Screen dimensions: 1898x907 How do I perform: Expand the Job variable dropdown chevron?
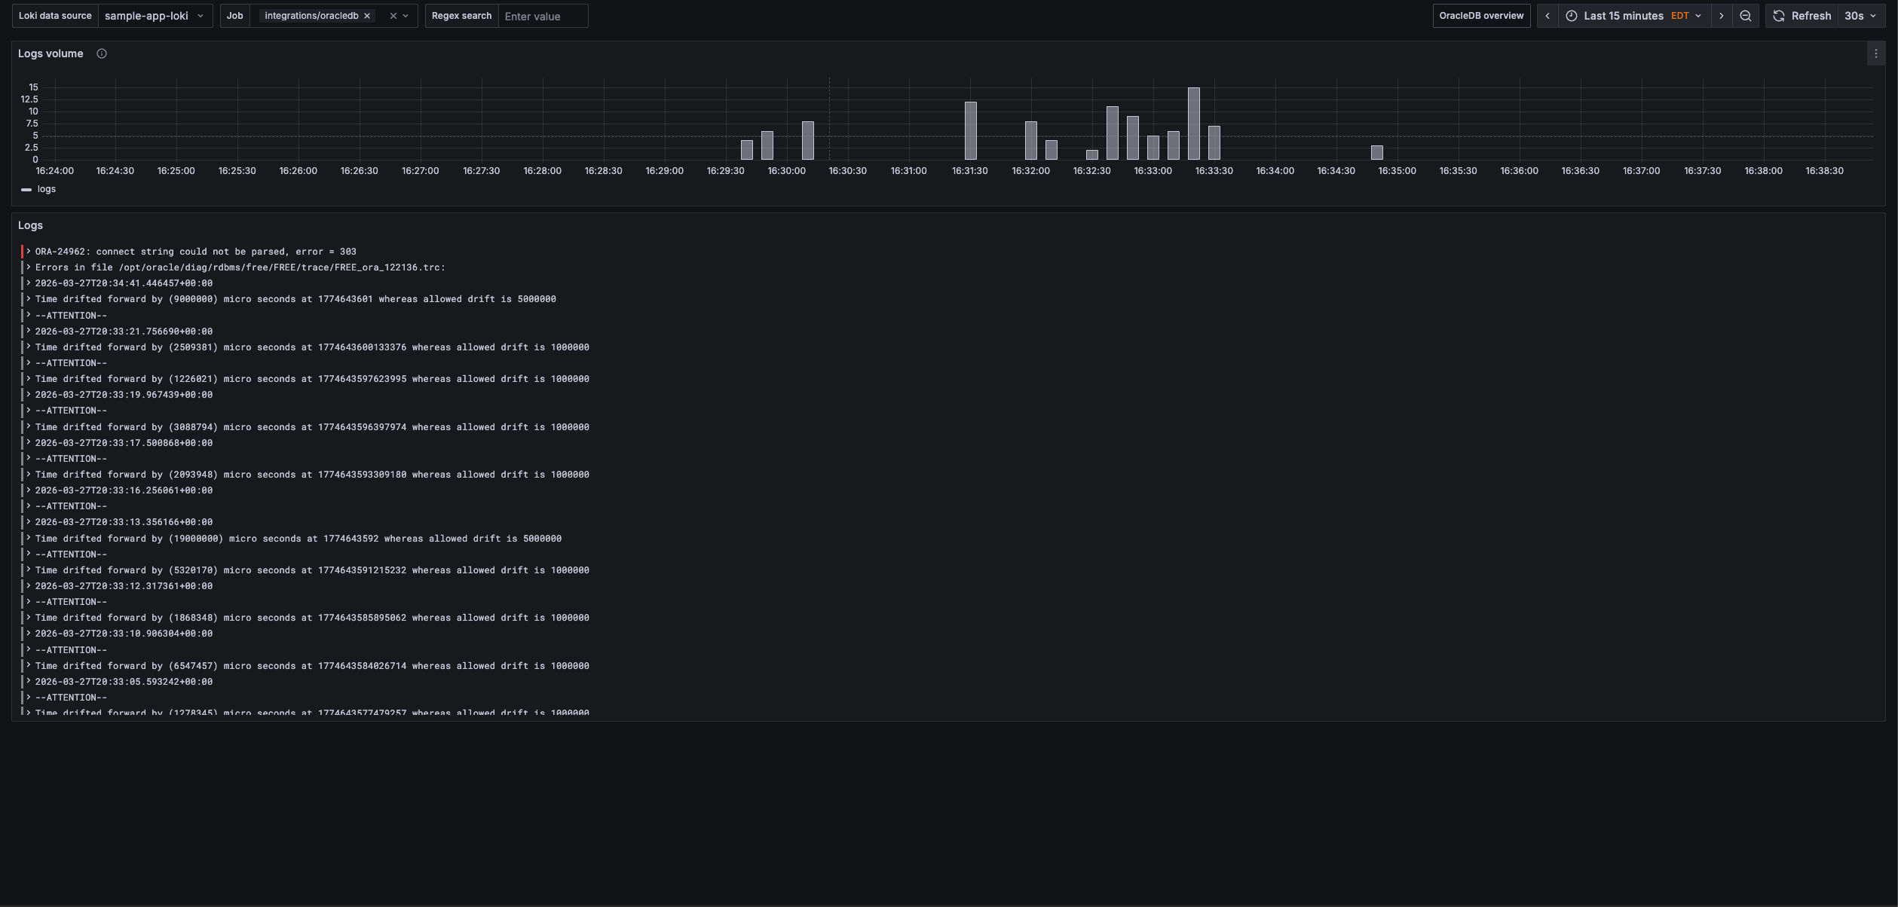click(x=406, y=16)
